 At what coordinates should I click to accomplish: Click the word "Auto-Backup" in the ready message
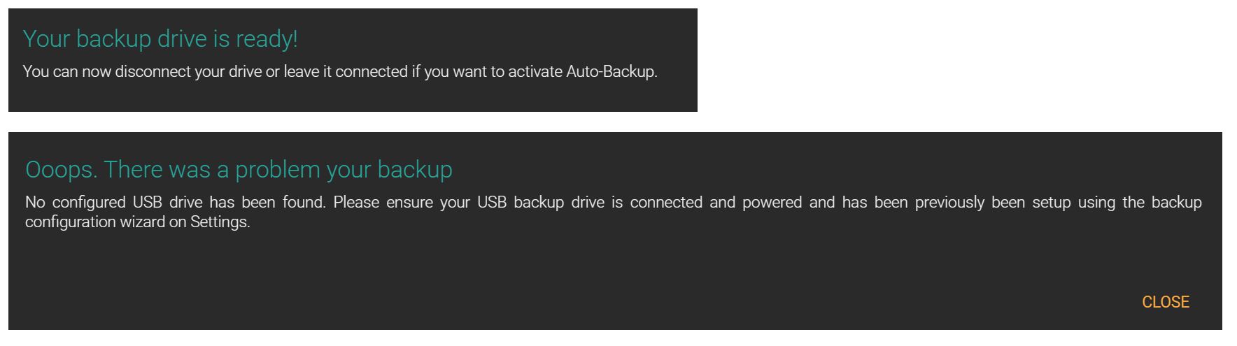pos(611,72)
